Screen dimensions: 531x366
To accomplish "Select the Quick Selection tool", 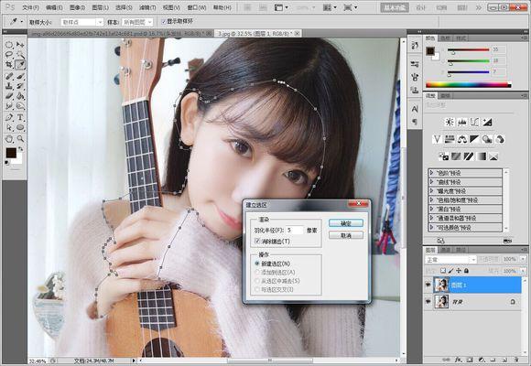I will [20, 55].
